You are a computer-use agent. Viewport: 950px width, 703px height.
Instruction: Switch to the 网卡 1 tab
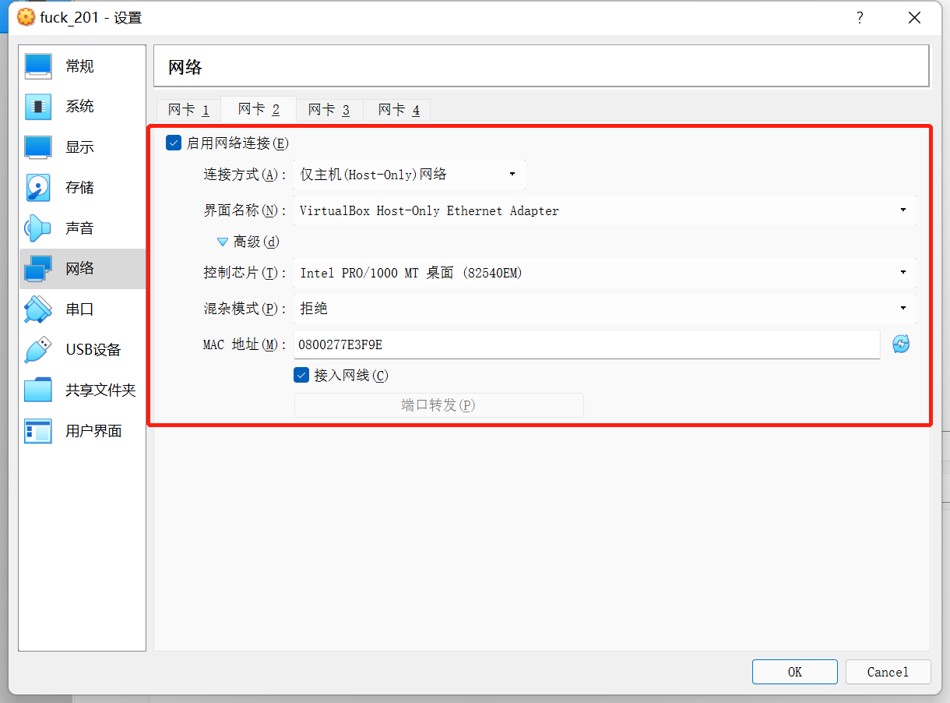click(188, 110)
